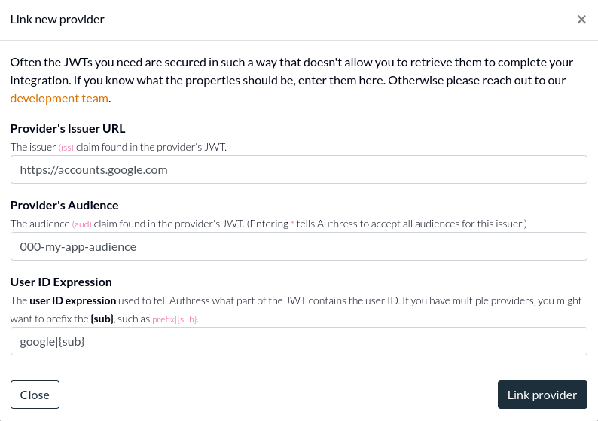Click the User ID Expression heading
The image size is (598, 421).
pos(61,282)
